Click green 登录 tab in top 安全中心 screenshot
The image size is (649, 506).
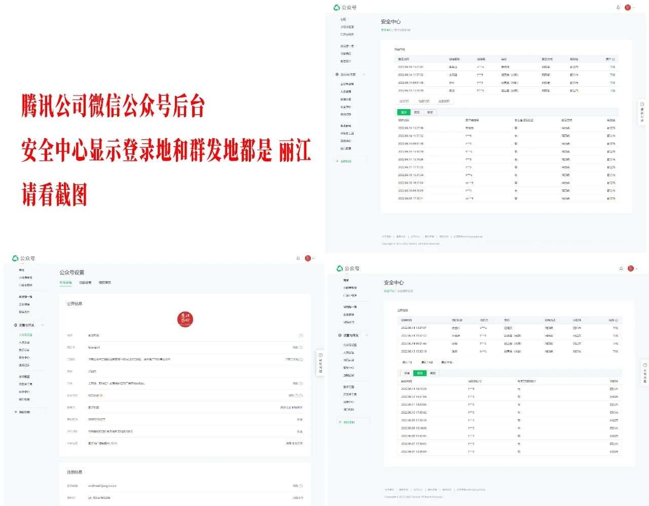pos(404,112)
